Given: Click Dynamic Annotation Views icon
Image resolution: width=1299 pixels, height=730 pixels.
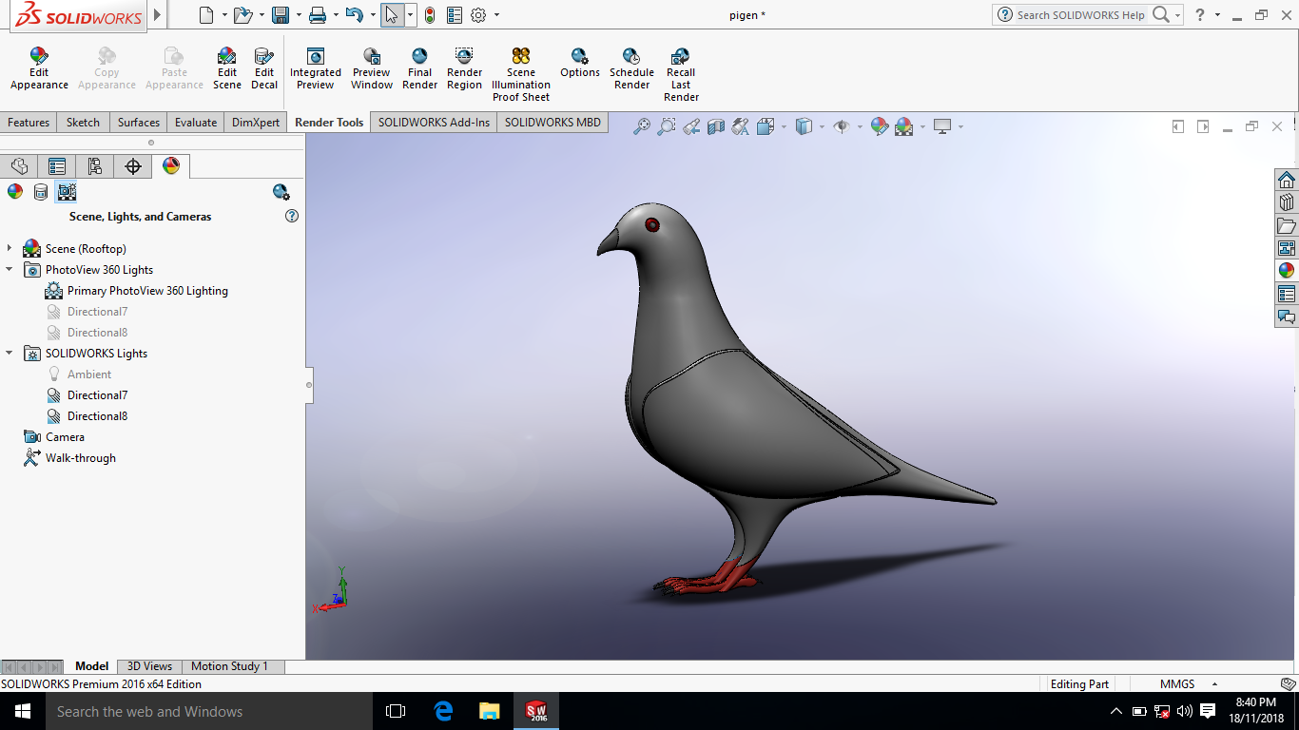Looking at the screenshot, I should [x=740, y=126].
